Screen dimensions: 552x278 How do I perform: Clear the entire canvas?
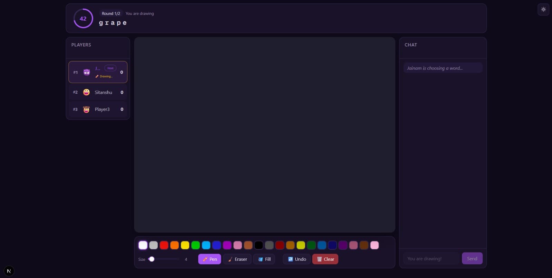pyautogui.click(x=325, y=259)
